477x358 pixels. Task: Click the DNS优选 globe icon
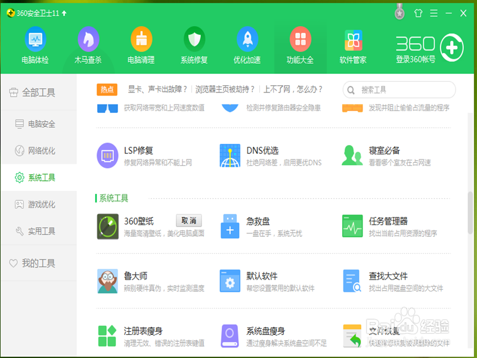click(x=230, y=156)
